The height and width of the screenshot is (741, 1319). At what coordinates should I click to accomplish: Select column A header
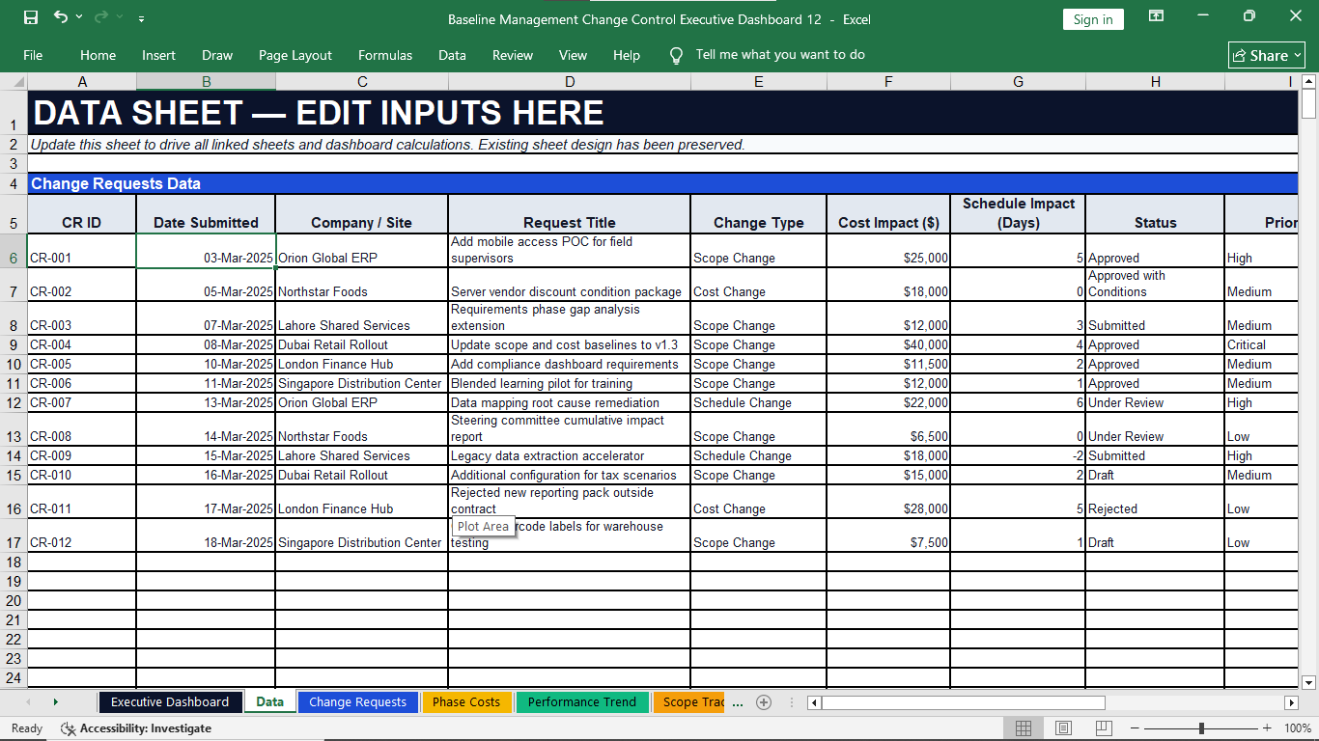(82, 82)
